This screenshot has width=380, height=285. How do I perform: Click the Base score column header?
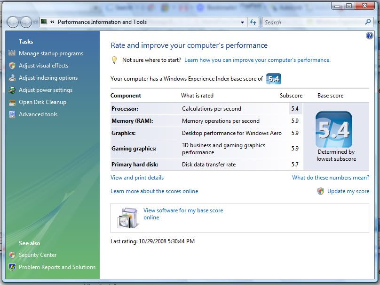(x=330, y=96)
